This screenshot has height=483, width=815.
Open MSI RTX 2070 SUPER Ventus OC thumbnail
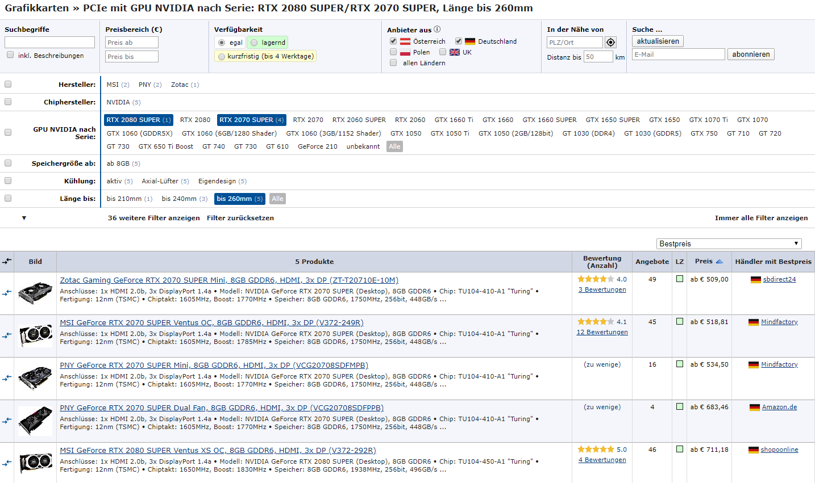35,335
